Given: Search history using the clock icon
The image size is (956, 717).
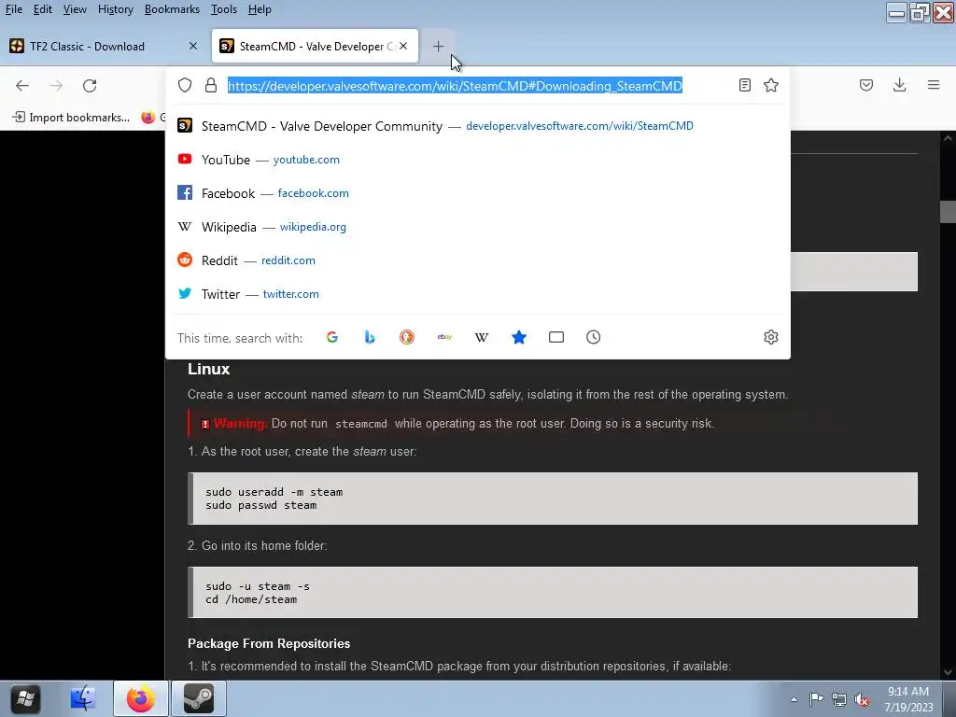Looking at the screenshot, I should (x=593, y=337).
